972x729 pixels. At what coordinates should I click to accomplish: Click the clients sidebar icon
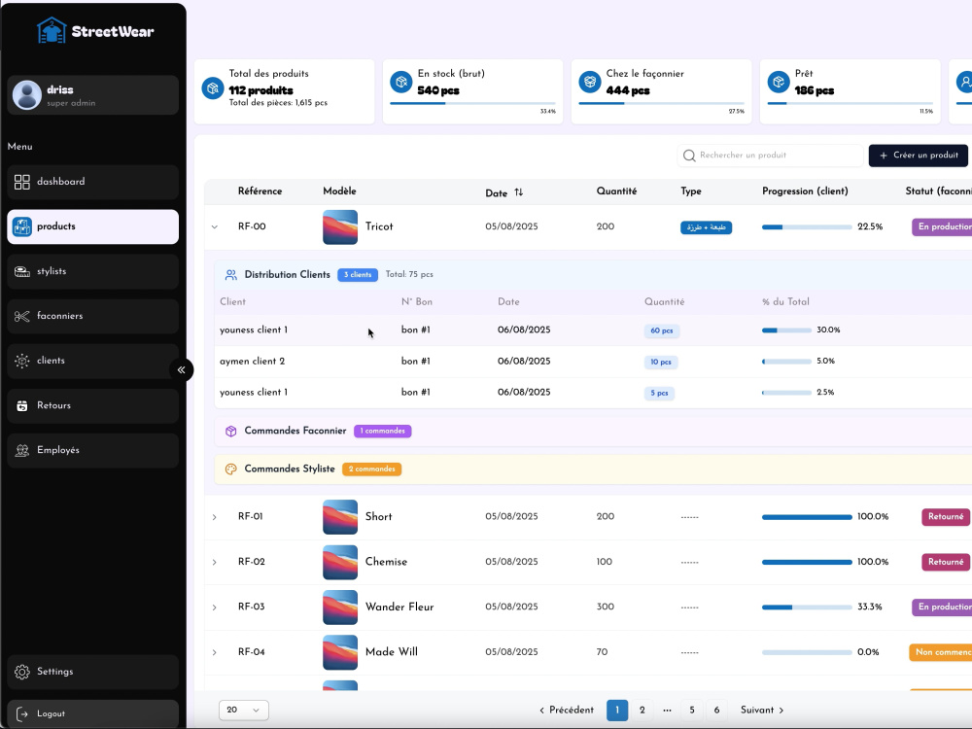click(22, 361)
